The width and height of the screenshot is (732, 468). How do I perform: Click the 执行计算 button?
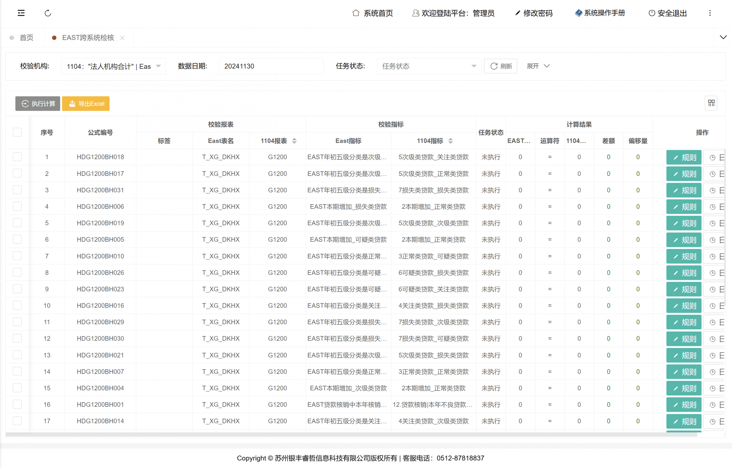[x=38, y=103]
